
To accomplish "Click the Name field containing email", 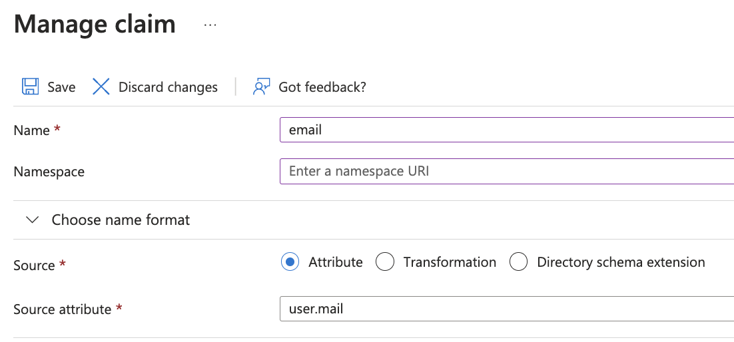I will pos(506,130).
